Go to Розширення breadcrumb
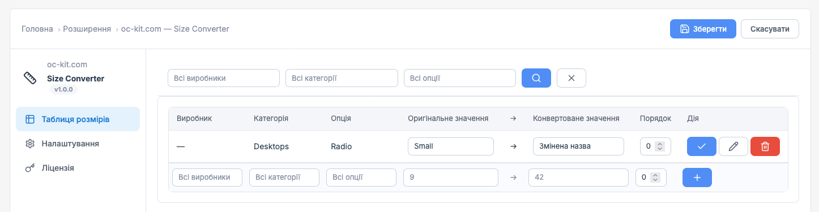Image resolution: width=819 pixels, height=212 pixels. 87,29
